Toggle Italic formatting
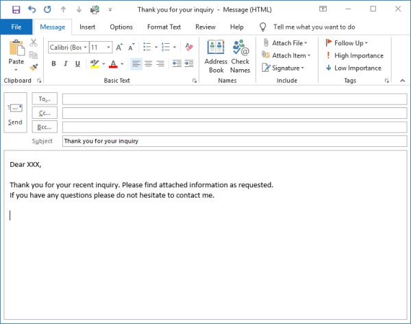This screenshot has width=411, height=324. (x=66, y=64)
